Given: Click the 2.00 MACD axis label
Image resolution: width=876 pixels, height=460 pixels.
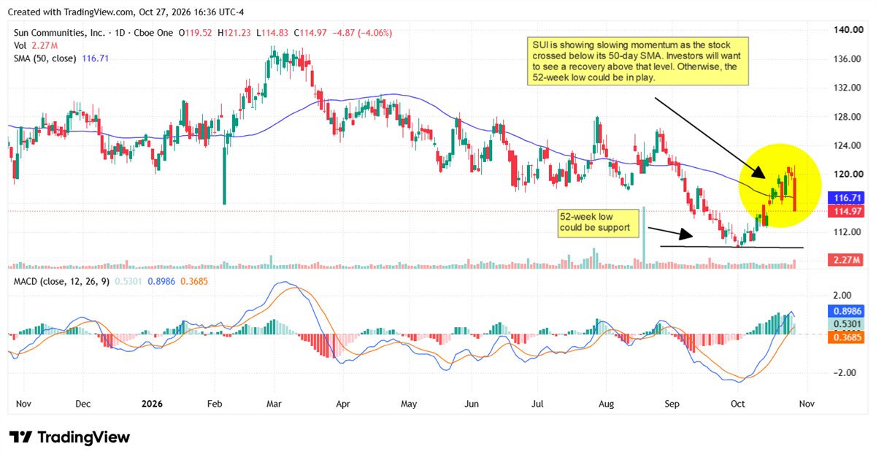Looking at the screenshot, I should [843, 296].
